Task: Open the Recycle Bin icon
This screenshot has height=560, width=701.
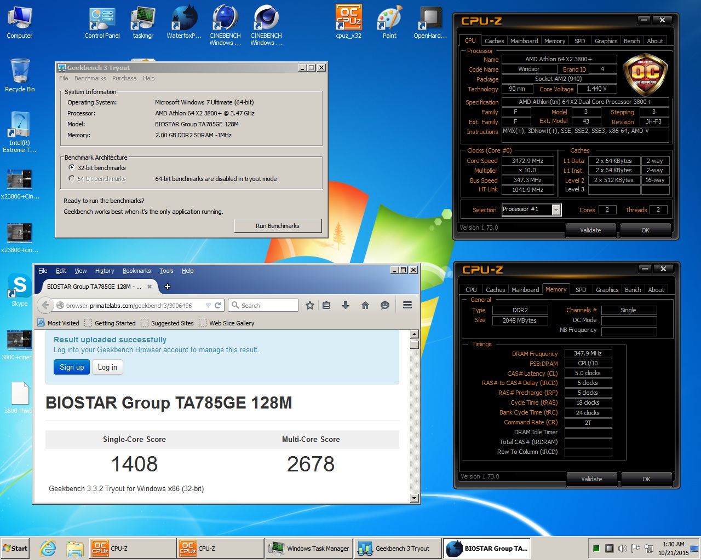Action: coord(20,75)
